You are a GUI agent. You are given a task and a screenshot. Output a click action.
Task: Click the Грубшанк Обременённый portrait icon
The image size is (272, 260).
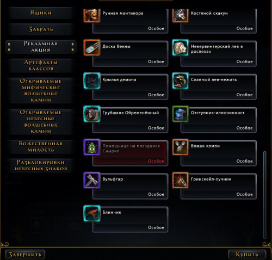(x=92, y=114)
